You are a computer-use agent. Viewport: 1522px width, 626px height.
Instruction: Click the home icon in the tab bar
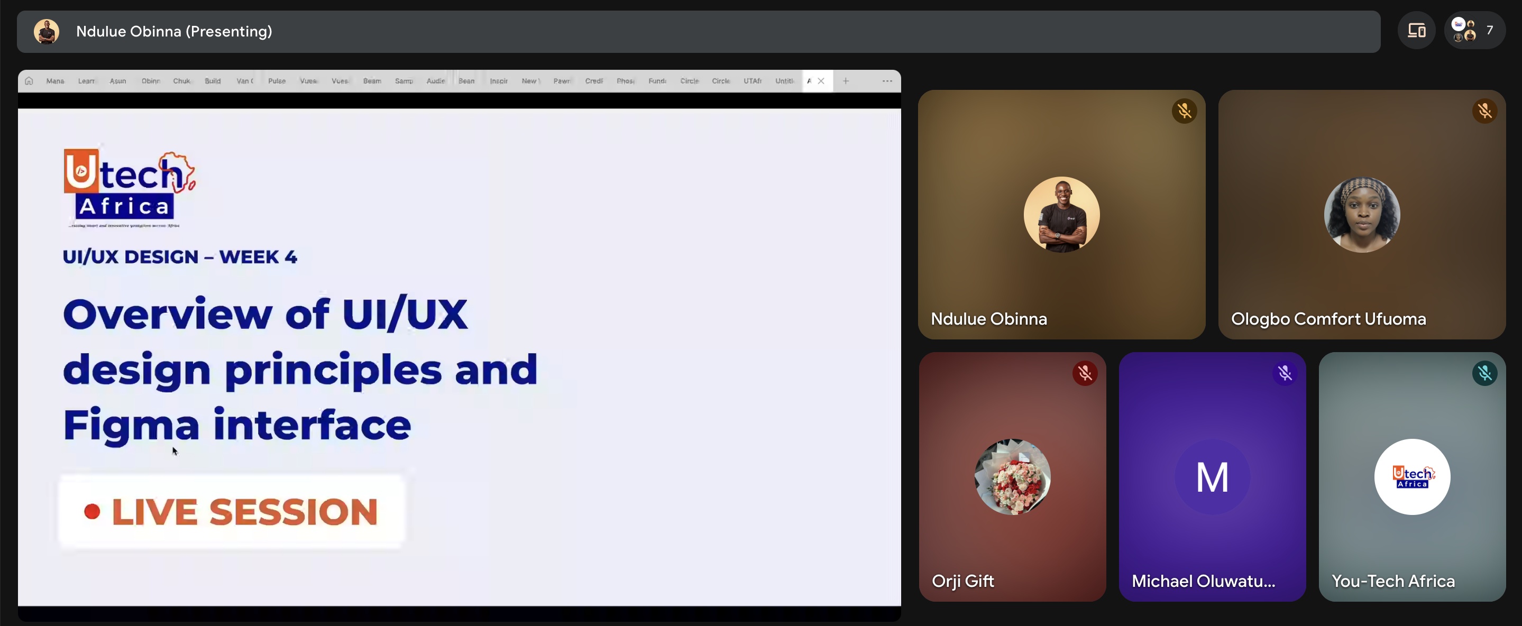point(29,81)
